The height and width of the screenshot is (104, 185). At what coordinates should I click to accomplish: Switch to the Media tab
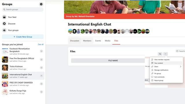108,41
